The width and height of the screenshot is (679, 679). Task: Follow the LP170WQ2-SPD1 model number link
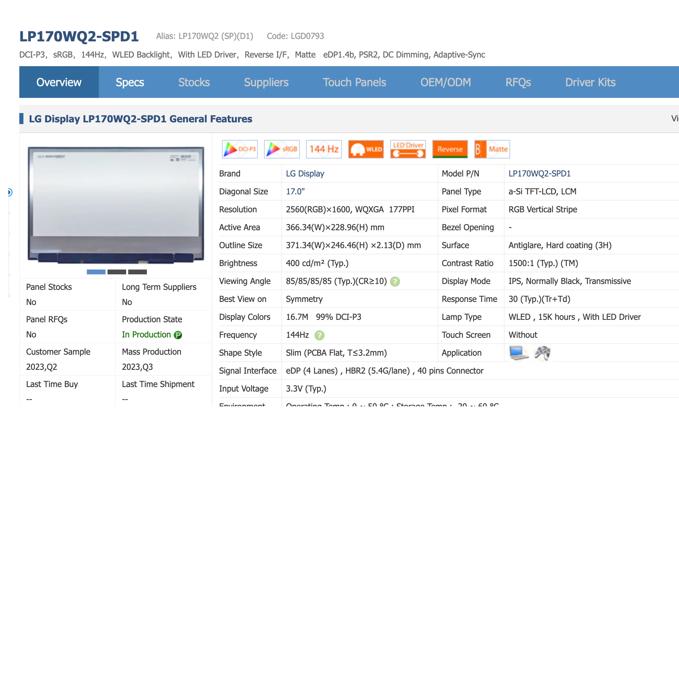click(539, 174)
